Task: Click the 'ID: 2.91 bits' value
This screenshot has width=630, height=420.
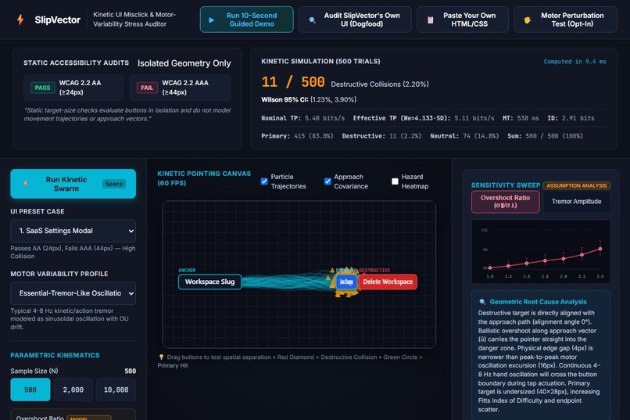Action: point(571,118)
